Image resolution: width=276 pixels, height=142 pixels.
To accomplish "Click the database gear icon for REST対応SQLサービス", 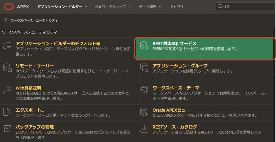I will coord(144,45).
